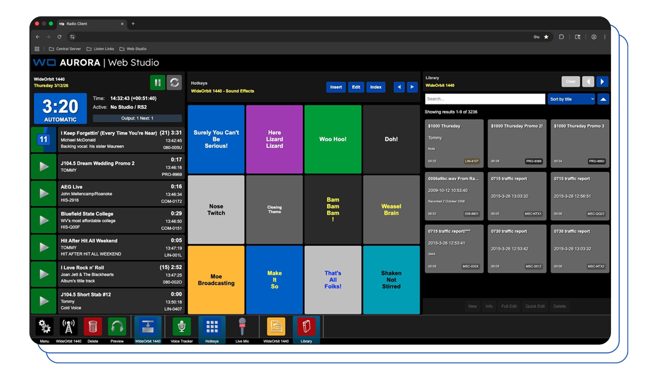Viewport: 657px width, 383px height.
Task: Switch to the Radio Client browser tab
Action: click(x=91, y=24)
